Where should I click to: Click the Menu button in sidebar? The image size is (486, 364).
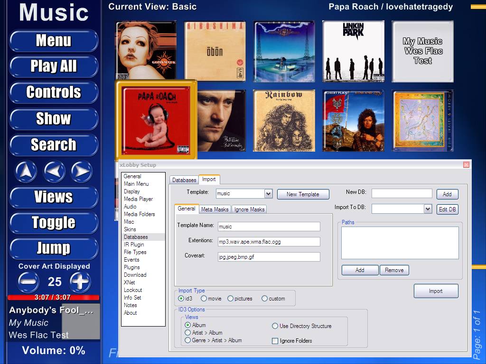[54, 41]
